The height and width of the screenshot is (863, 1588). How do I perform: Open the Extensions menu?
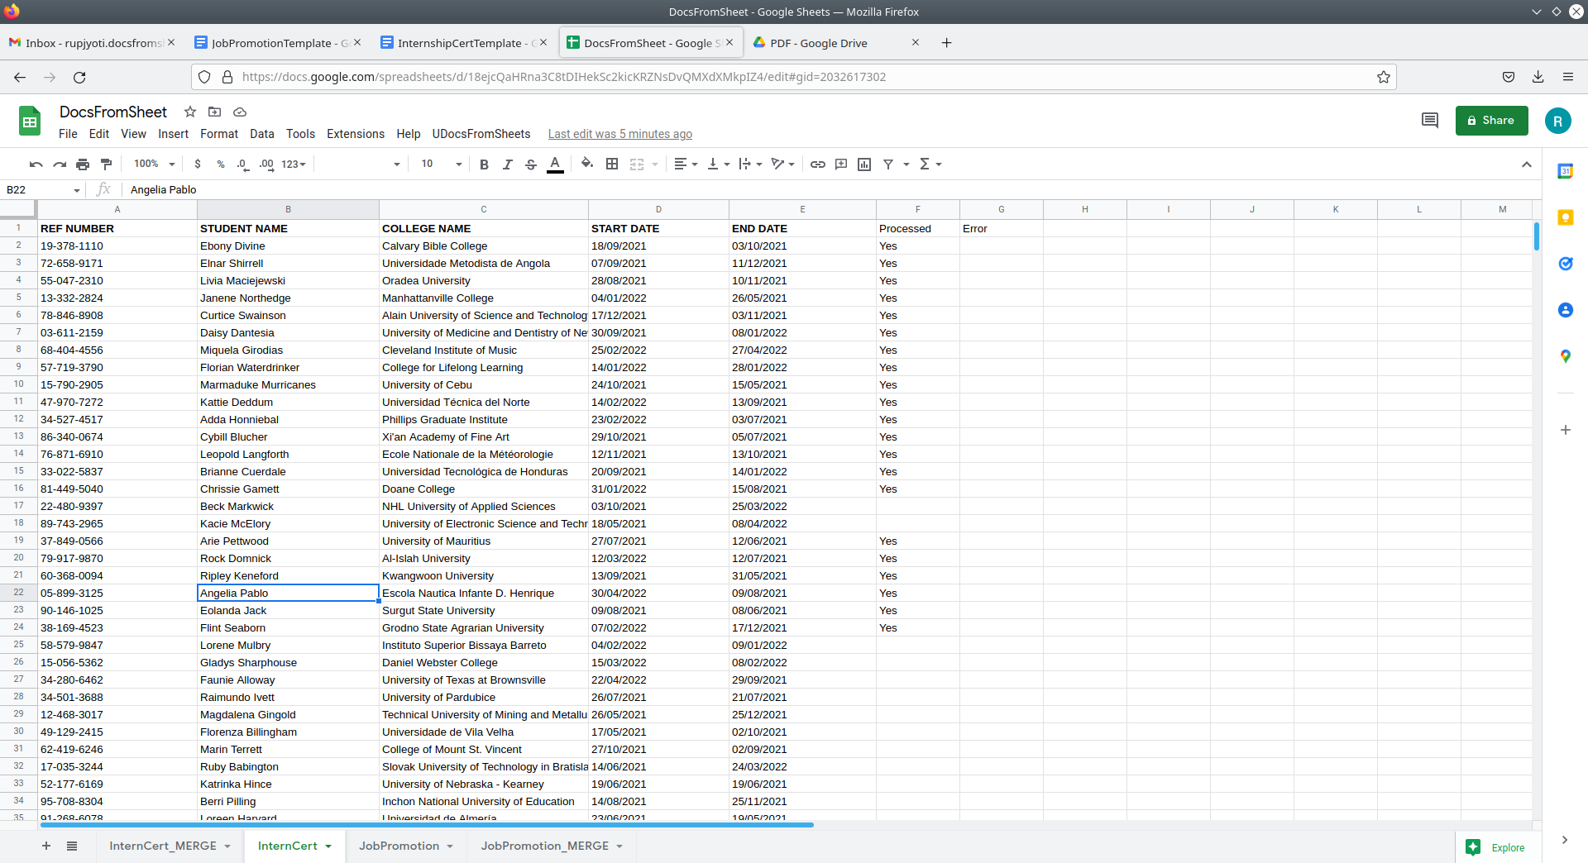(x=356, y=134)
